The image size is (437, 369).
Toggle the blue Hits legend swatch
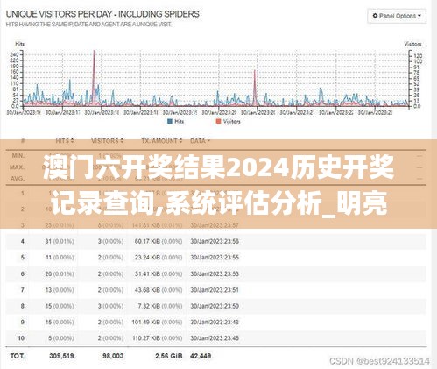click(x=170, y=121)
